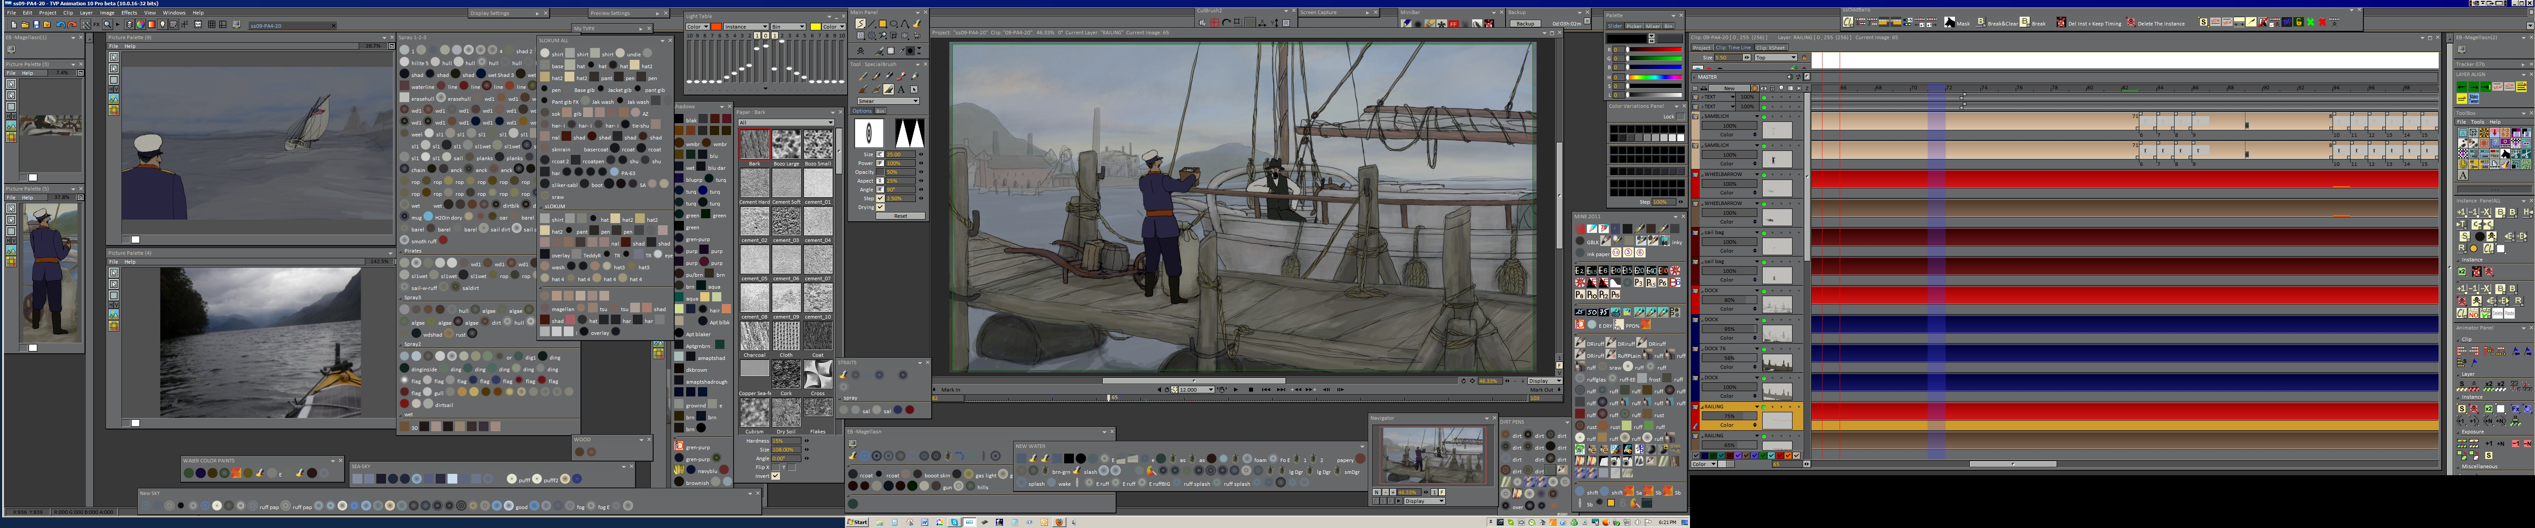Click the green X icon in ssOddBalls
The width and height of the screenshot is (2535, 528).
(2311, 22)
